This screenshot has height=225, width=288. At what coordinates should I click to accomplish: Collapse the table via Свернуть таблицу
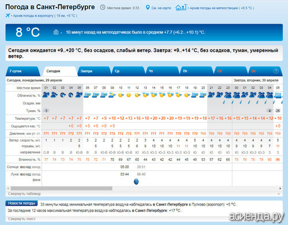(25, 194)
